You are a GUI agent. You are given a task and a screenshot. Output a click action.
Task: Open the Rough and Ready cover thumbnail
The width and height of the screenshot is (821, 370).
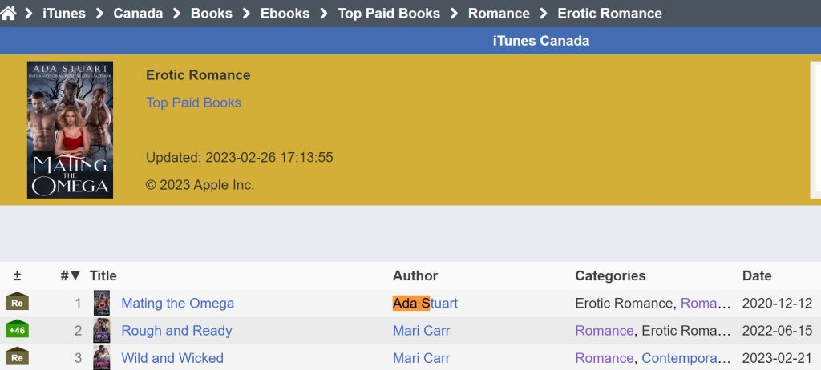tap(102, 330)
